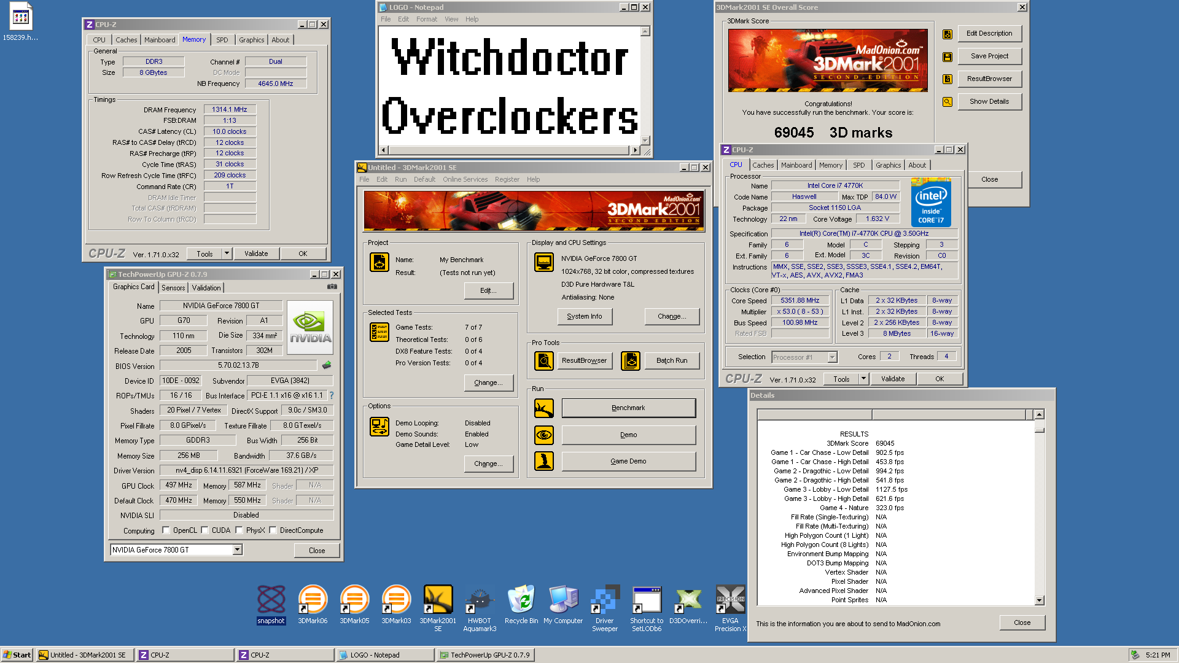Click the Batch Run button

pyautogui.click(x=672, y=360)
